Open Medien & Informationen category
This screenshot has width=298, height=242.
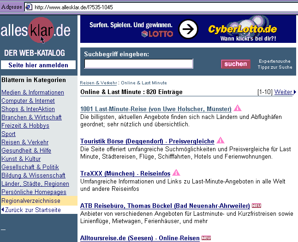(x=33, y=92)
